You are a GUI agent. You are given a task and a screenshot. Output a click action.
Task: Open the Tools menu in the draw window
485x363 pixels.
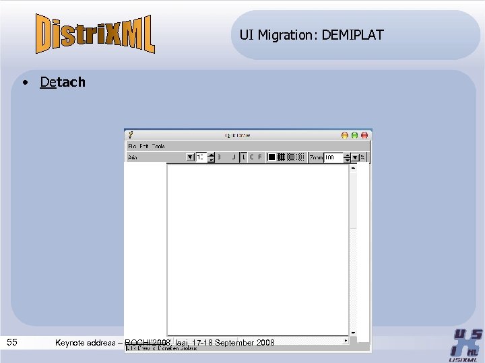click(x=158, y=146)
